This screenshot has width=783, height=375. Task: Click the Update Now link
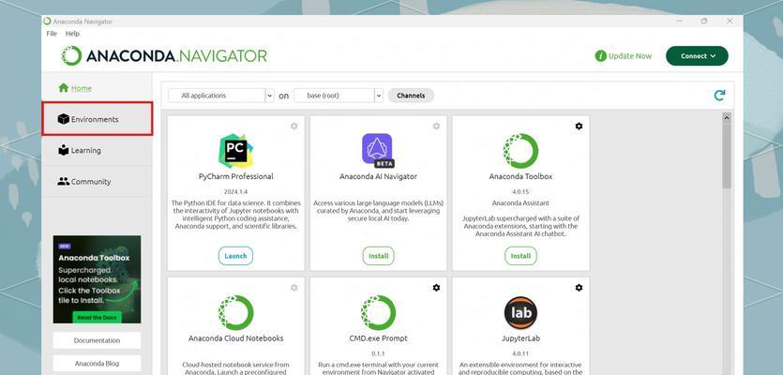tap(630, 56)
